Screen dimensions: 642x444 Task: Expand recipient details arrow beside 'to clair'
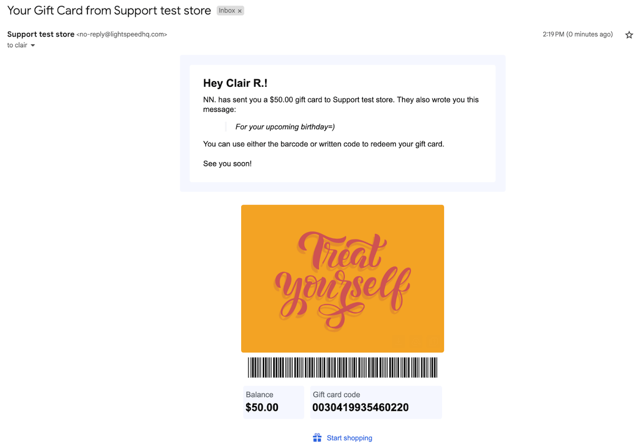[x=33, y=45]
